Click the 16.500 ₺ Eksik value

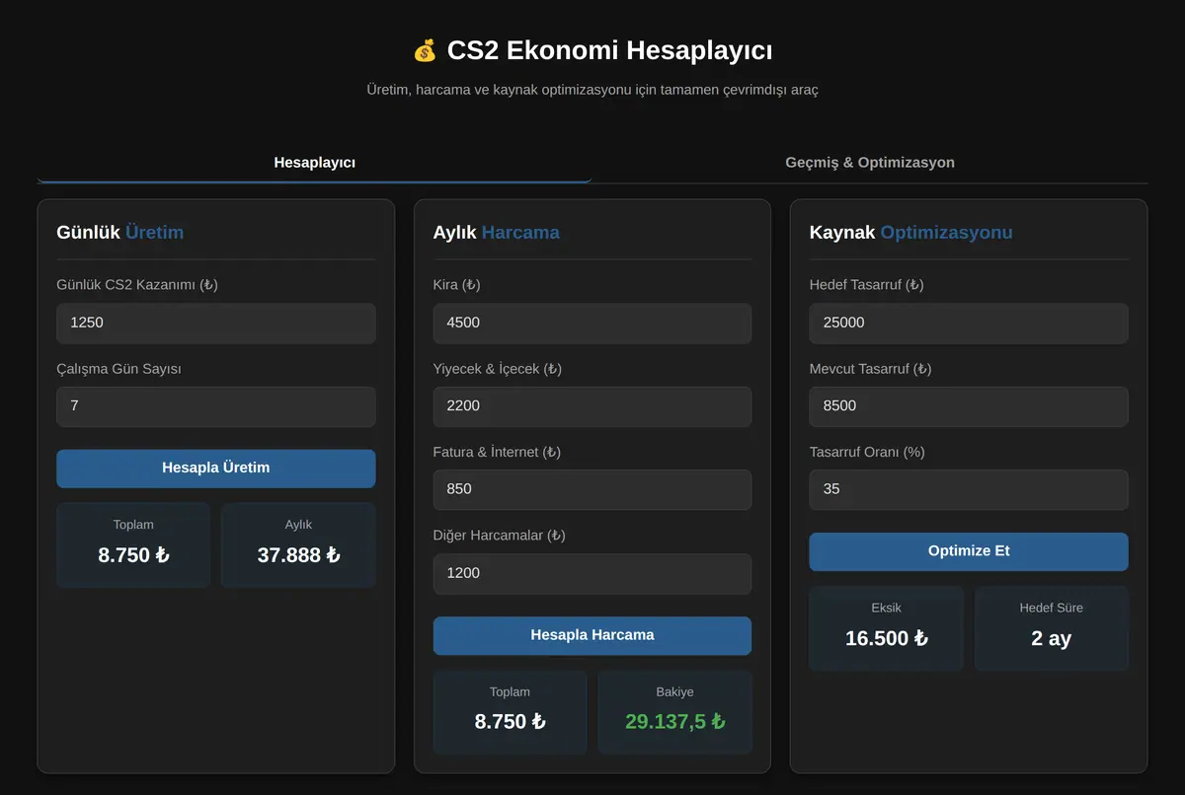click(886, 638)
